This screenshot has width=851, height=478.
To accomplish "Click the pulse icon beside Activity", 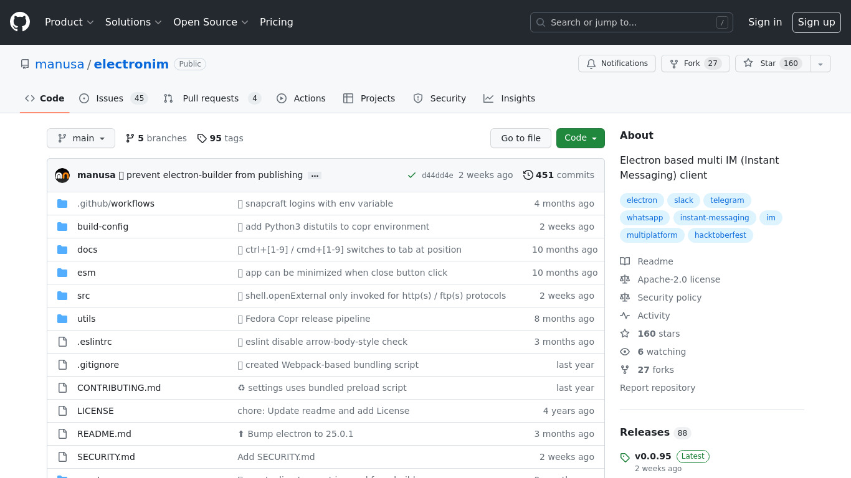I will [625, 316].
